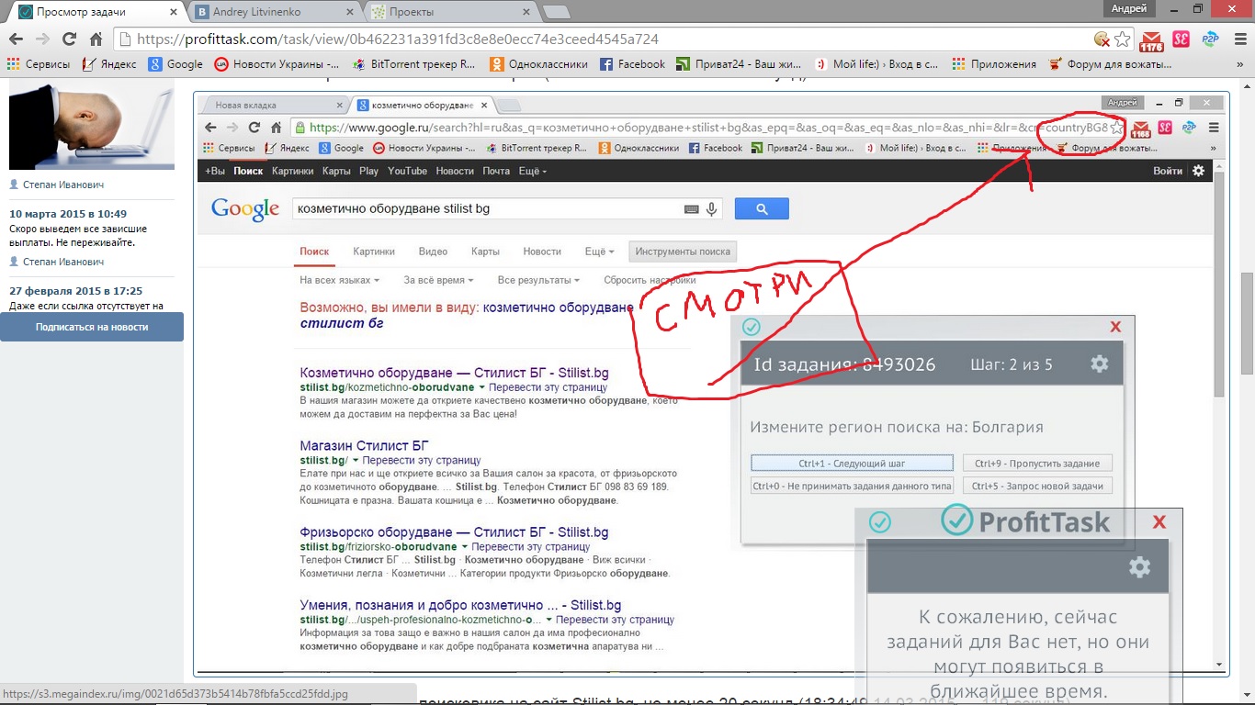Click Сбросить настройки link
Screen dimensions: 1255x705
click(650, 280)
